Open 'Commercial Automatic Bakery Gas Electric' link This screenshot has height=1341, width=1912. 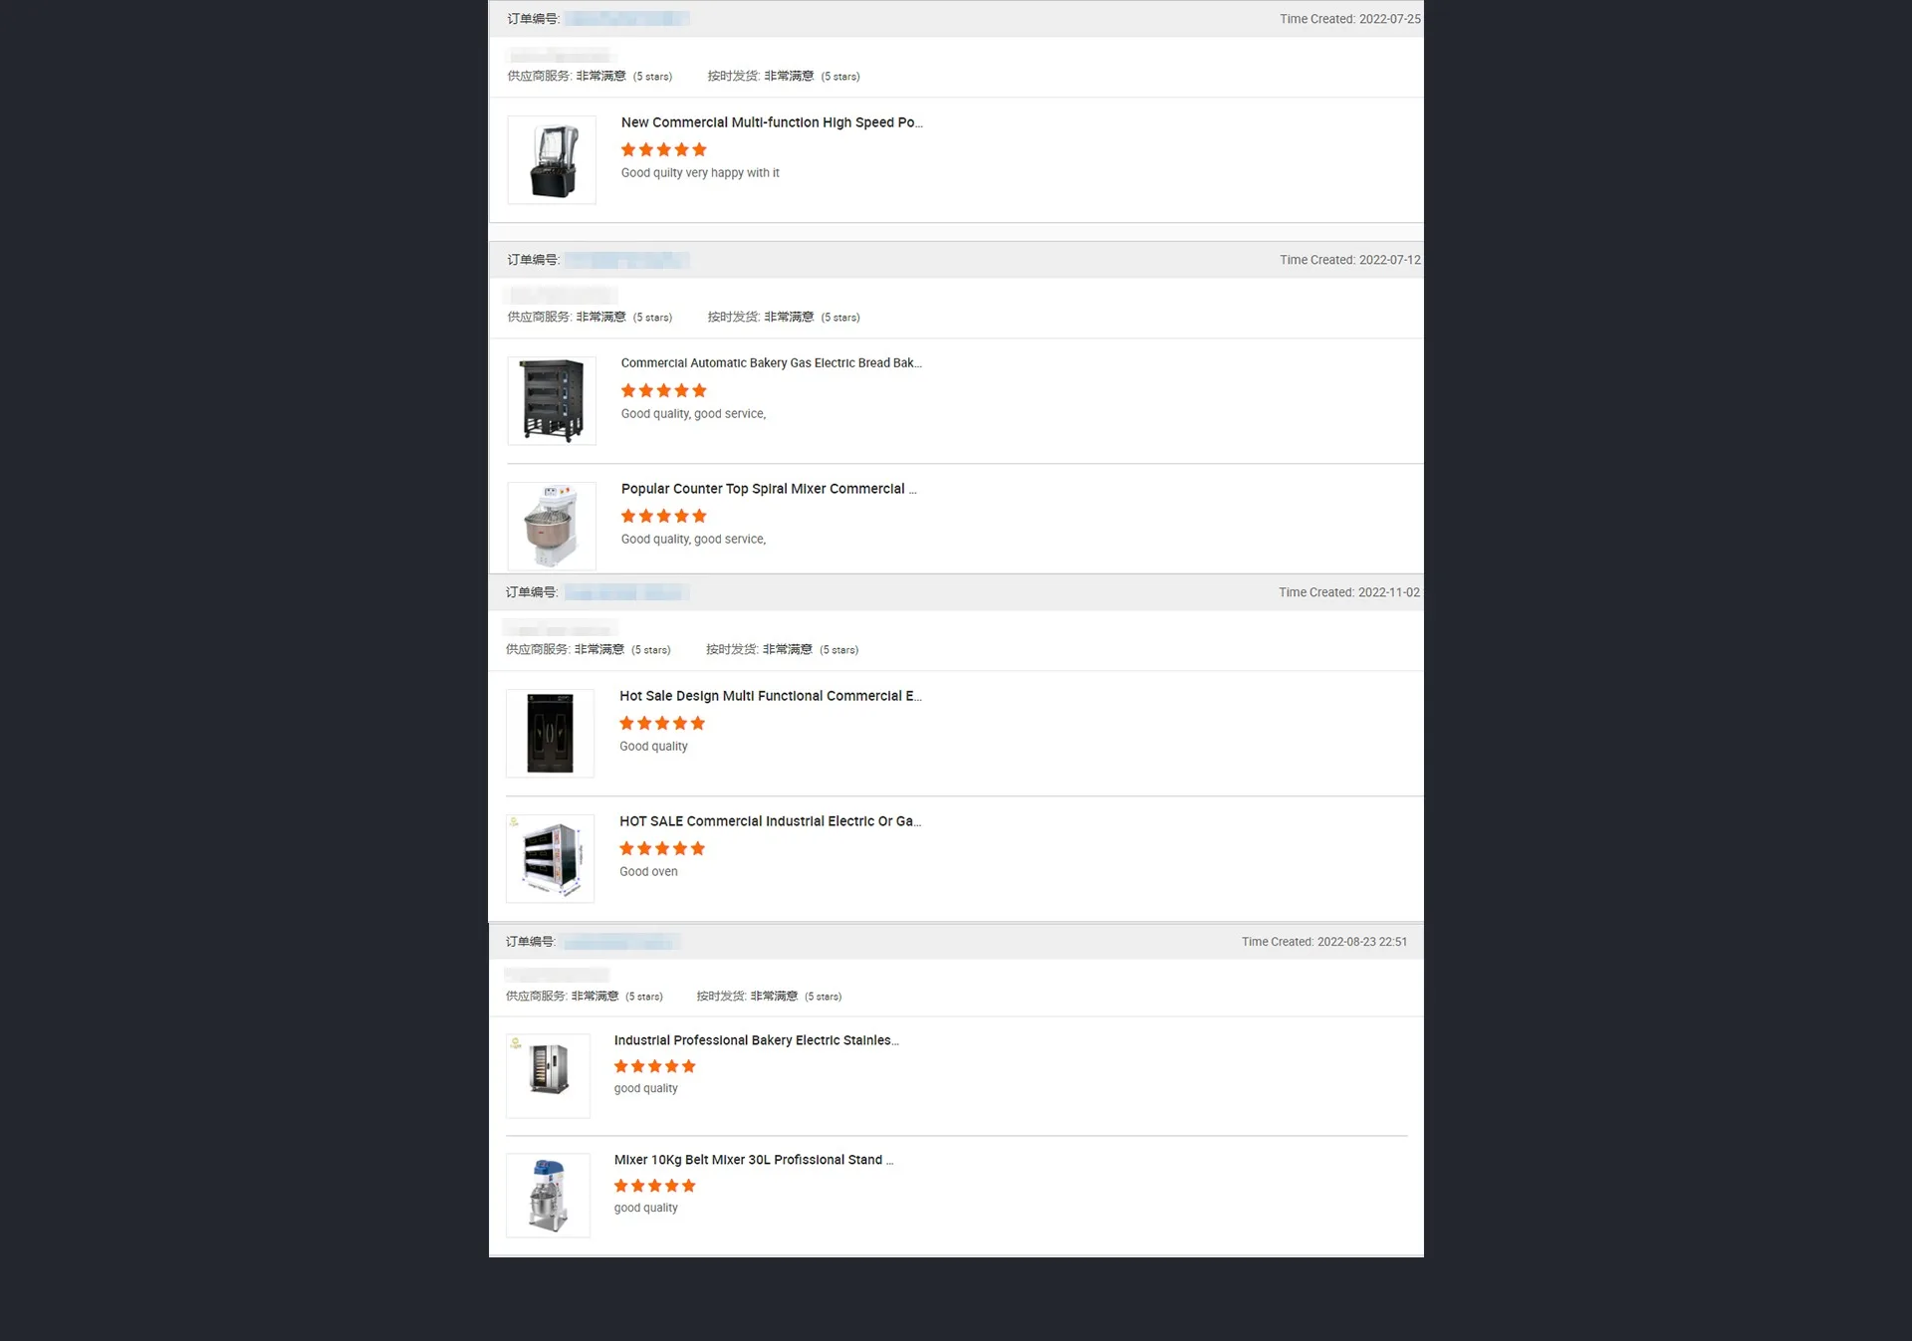(x=772, y=363)
